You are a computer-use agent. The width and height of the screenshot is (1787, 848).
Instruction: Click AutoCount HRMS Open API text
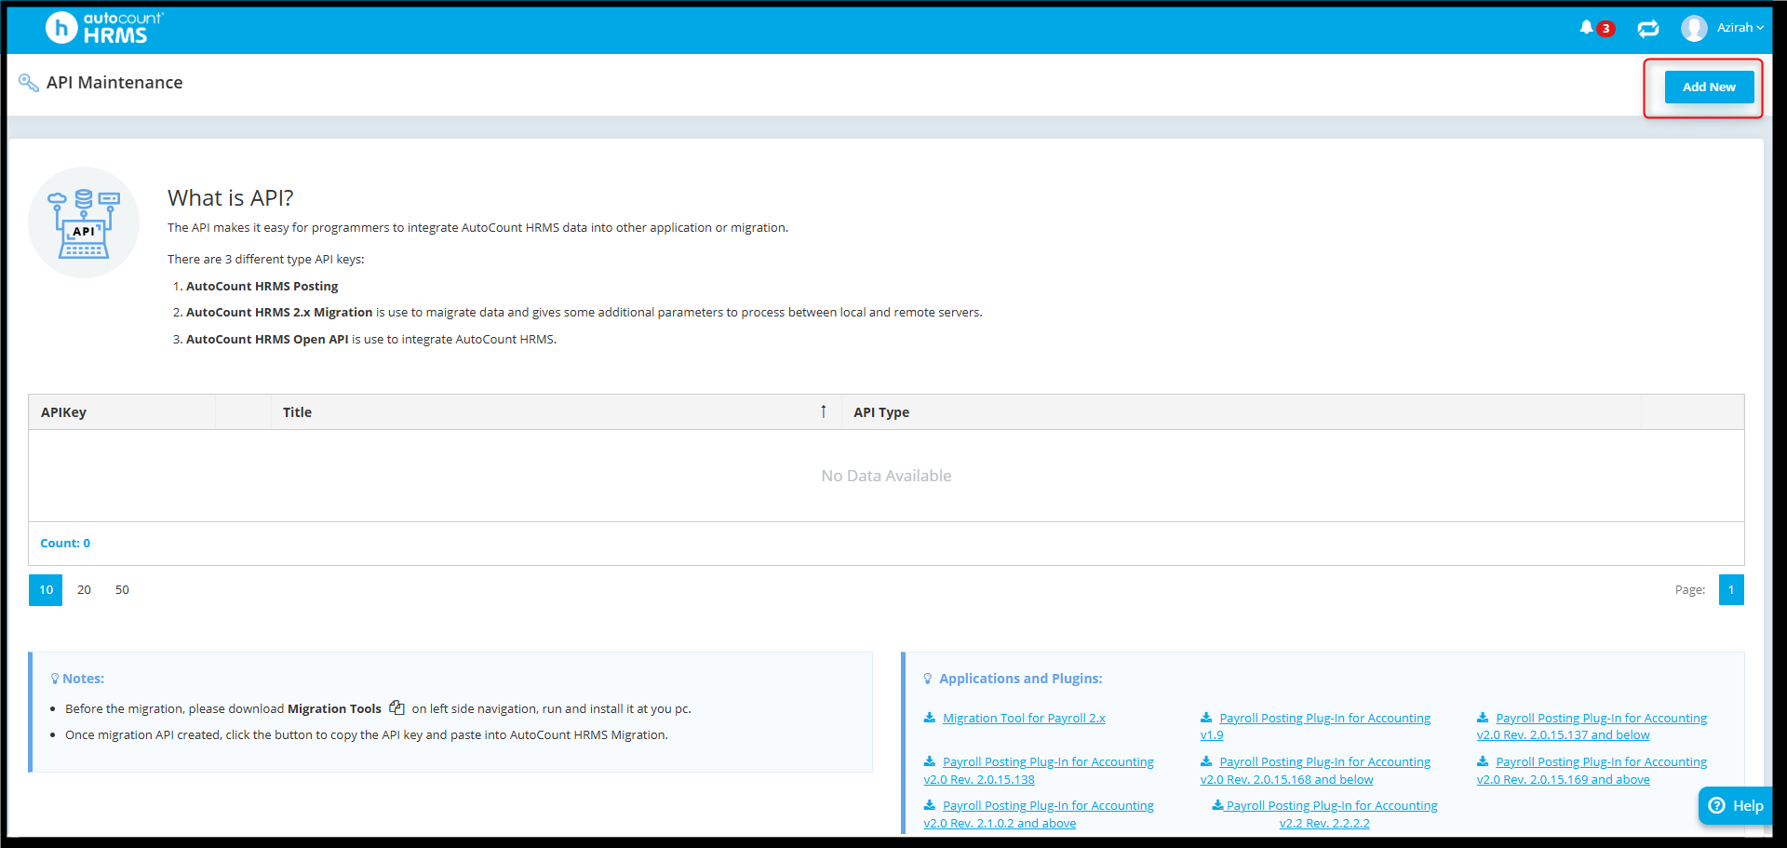pyautogui.click(x=267, y=340)
